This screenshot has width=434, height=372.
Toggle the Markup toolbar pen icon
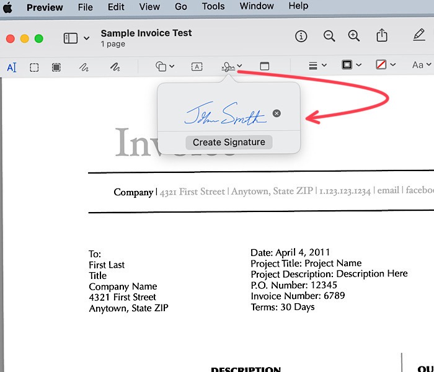(418, 37)
